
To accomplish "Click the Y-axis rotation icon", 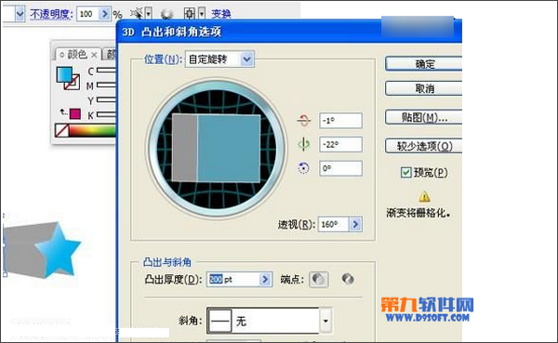I will click(x=303, y=144).
